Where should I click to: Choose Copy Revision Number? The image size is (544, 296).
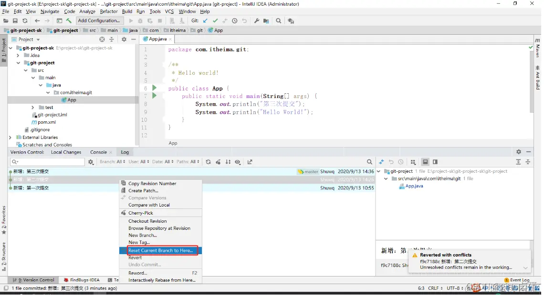click(x=160, y=184)
